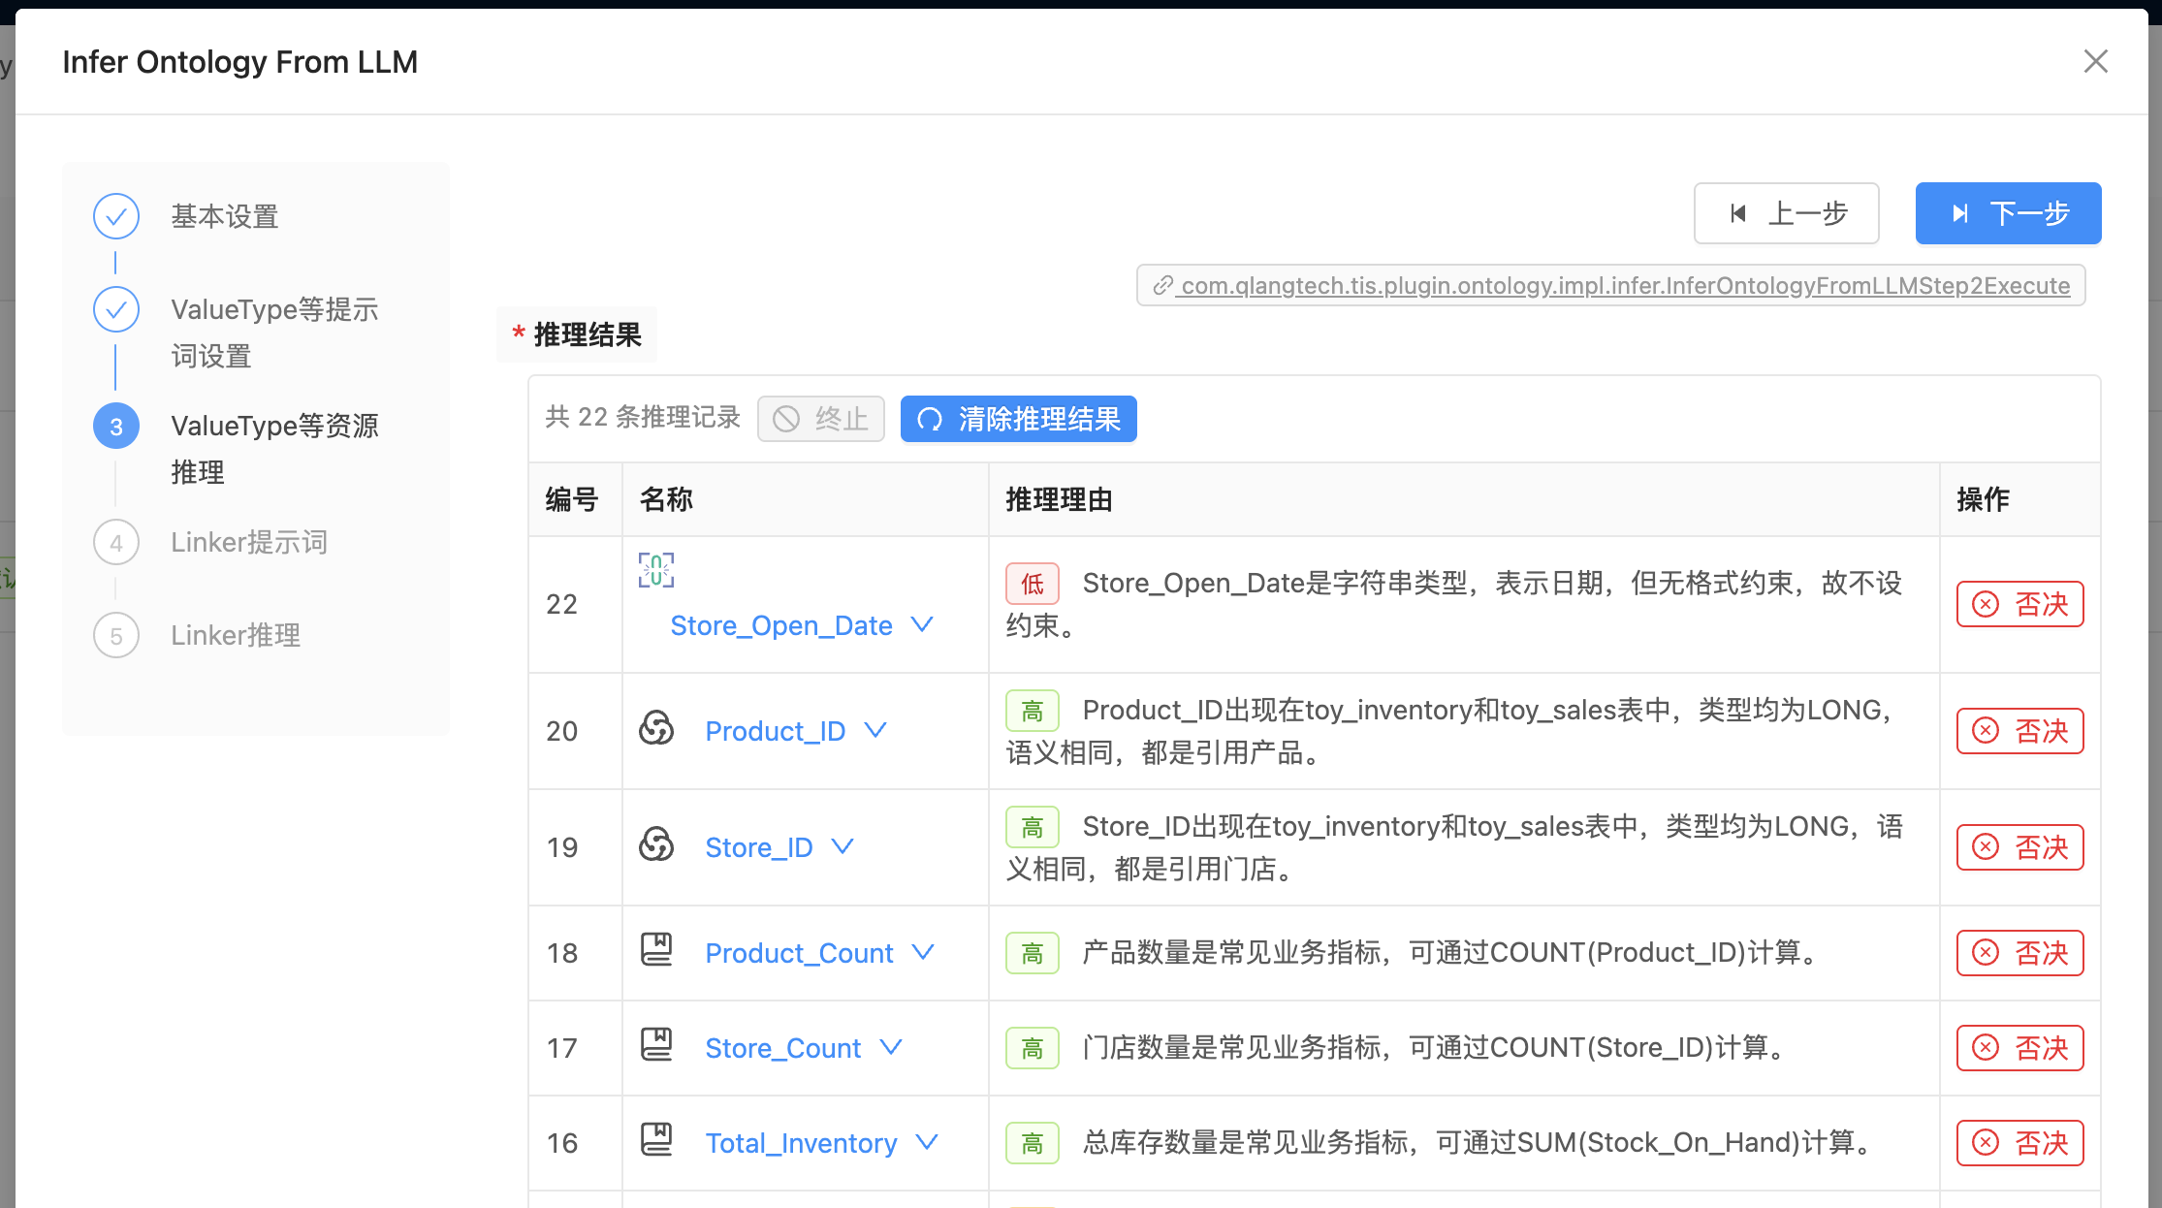Open the Store_ID name link
Image resolution: width=2162 pixels, height=1208 pixels.
[x=759, y=847]
